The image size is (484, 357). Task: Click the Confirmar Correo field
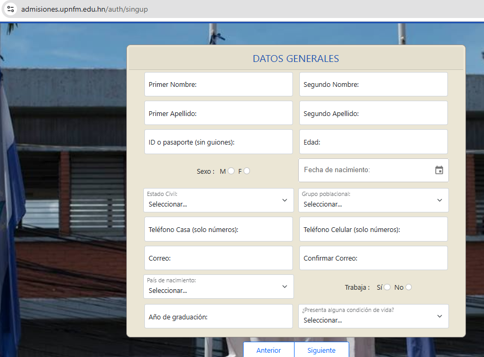coord(374,258)
